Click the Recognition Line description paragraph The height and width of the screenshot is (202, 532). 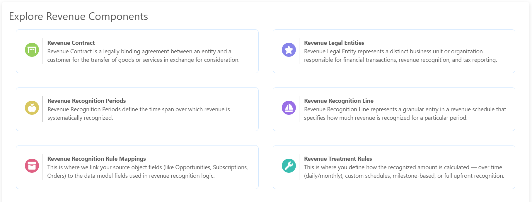click(405, 114)
